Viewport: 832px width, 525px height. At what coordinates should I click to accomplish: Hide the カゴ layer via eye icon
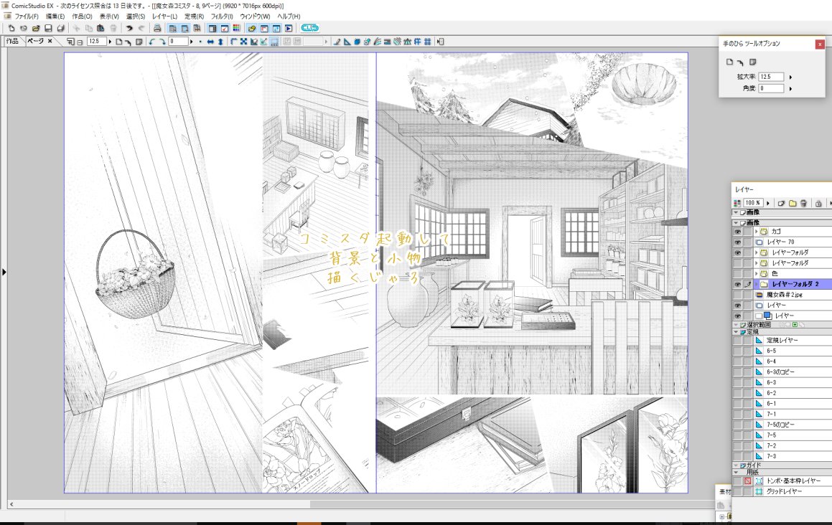[x=737, y=232]
